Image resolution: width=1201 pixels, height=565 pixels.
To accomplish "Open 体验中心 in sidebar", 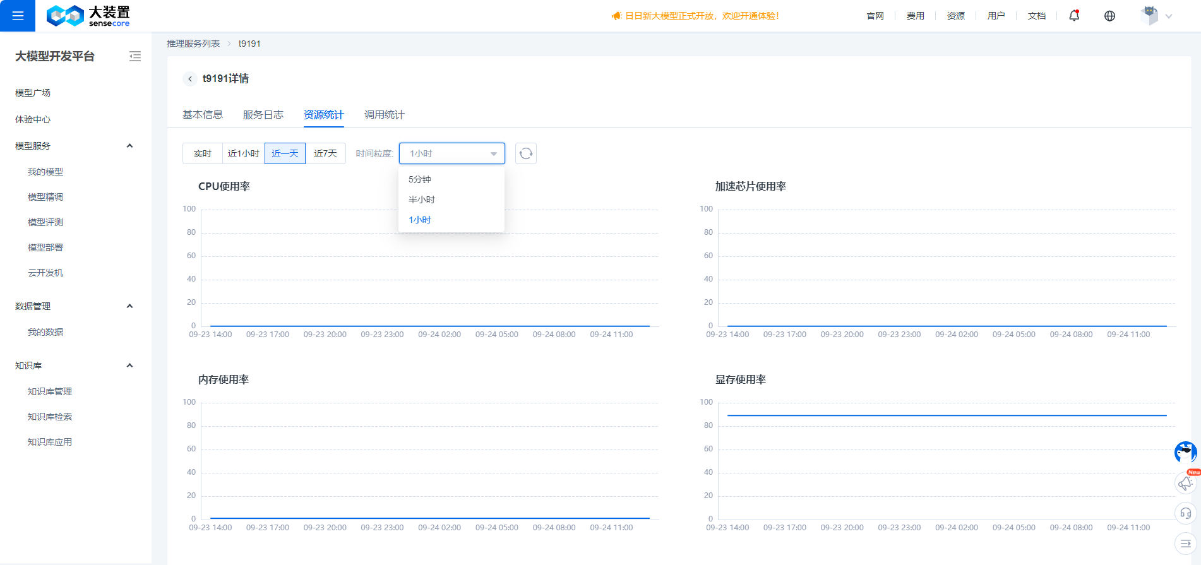I will coord(33,119).
